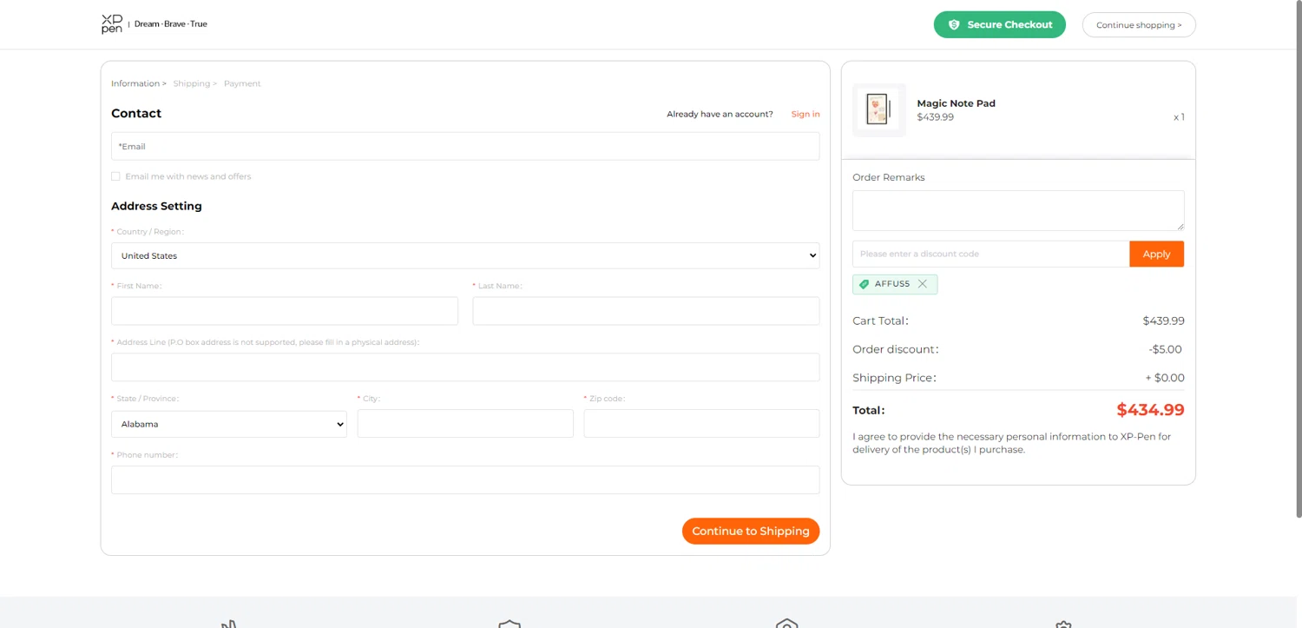Focus the Zip code field

[701, 423]
